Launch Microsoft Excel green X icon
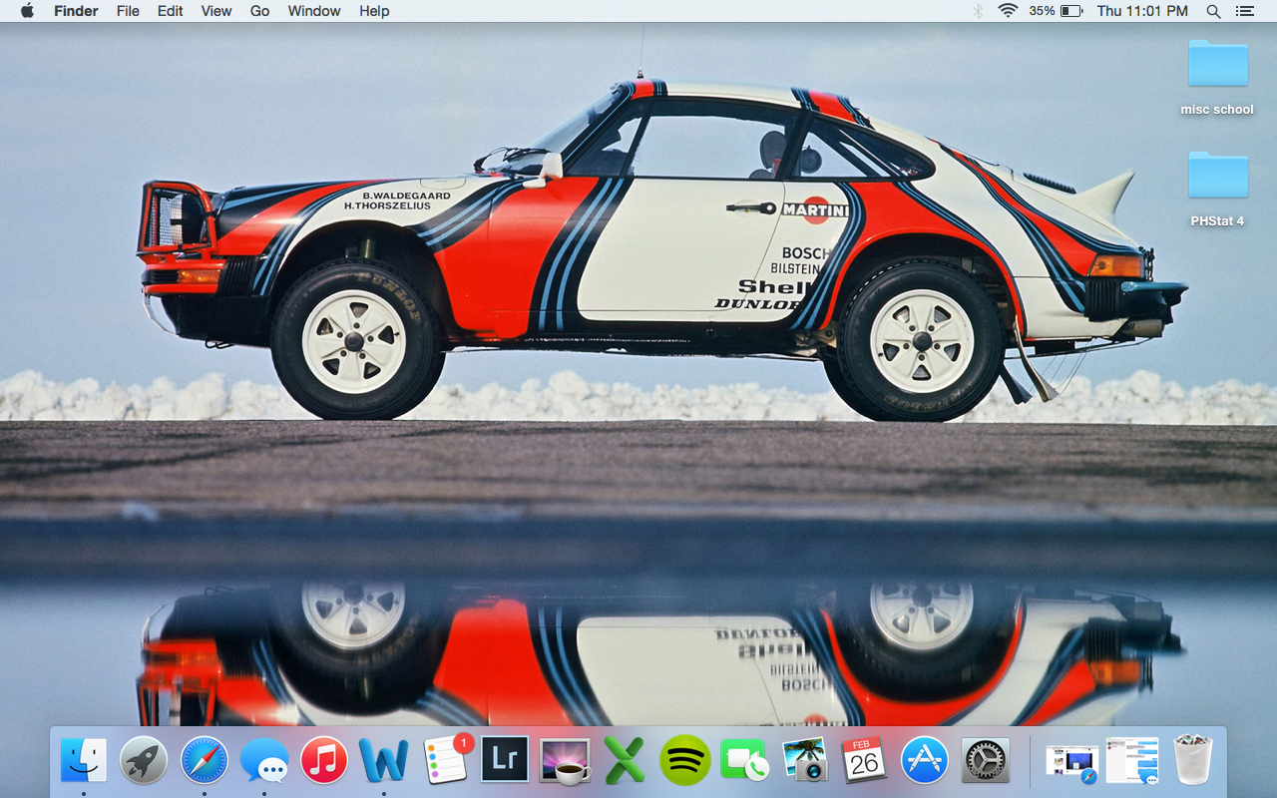Screen dimensions: 1277x798 point(625,760)
